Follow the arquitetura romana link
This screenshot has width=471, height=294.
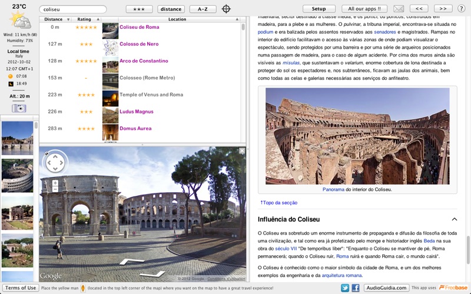pos(342,275)
